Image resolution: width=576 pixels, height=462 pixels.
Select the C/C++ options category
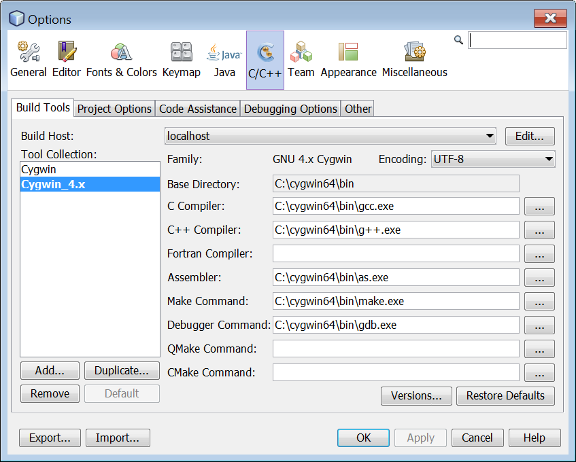coord(265,60)
